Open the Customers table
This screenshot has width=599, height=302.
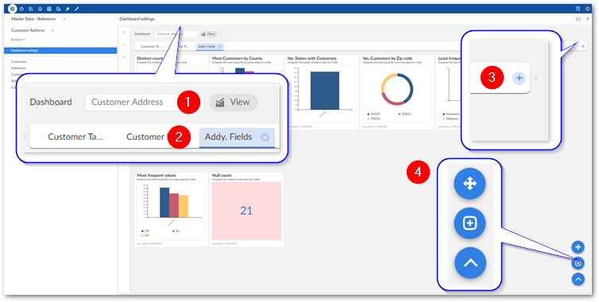coord(19,61)
